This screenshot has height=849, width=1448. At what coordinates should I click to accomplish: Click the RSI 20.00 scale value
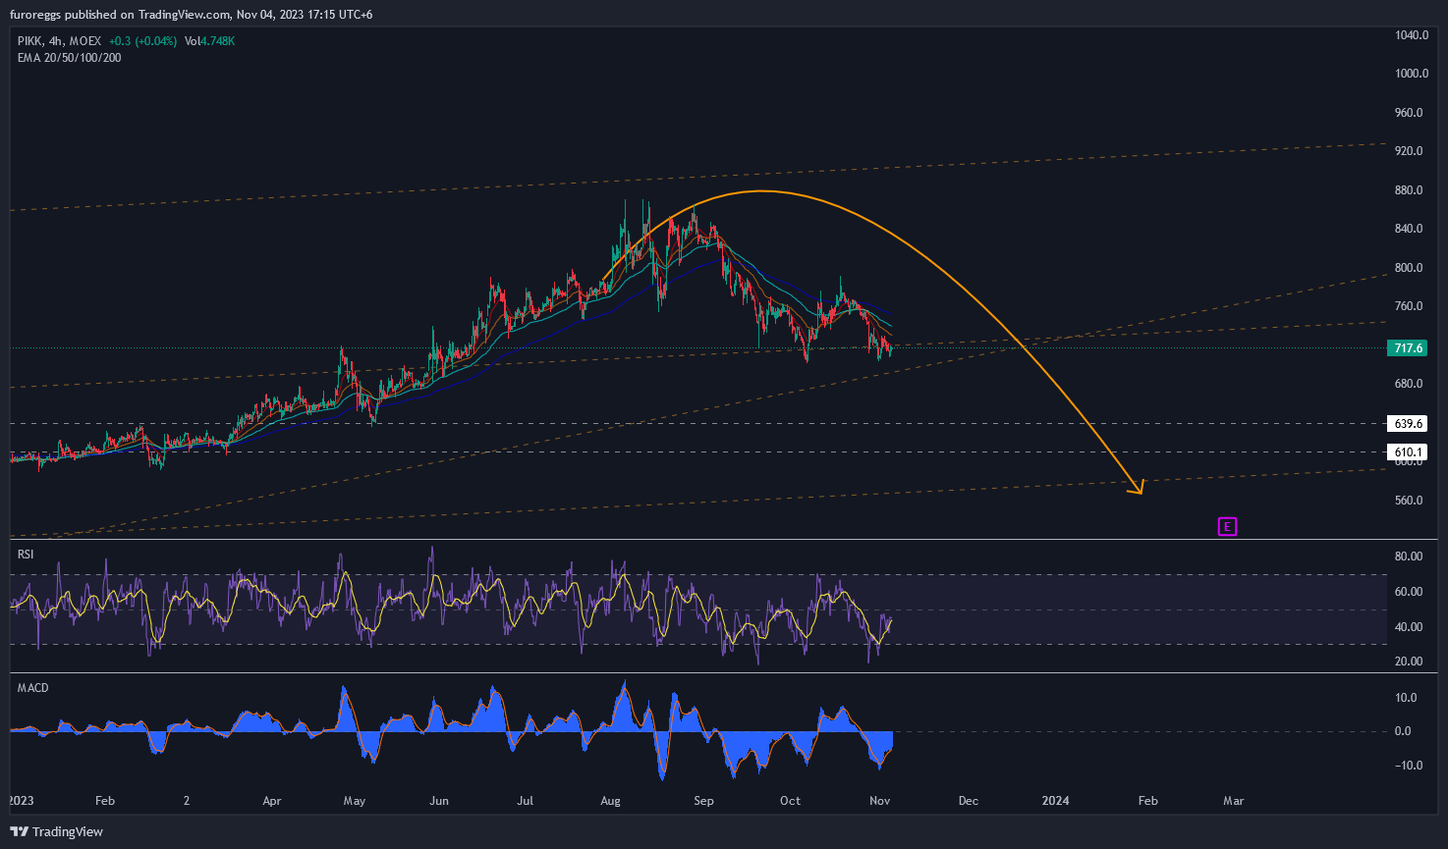click(1409, 662)
